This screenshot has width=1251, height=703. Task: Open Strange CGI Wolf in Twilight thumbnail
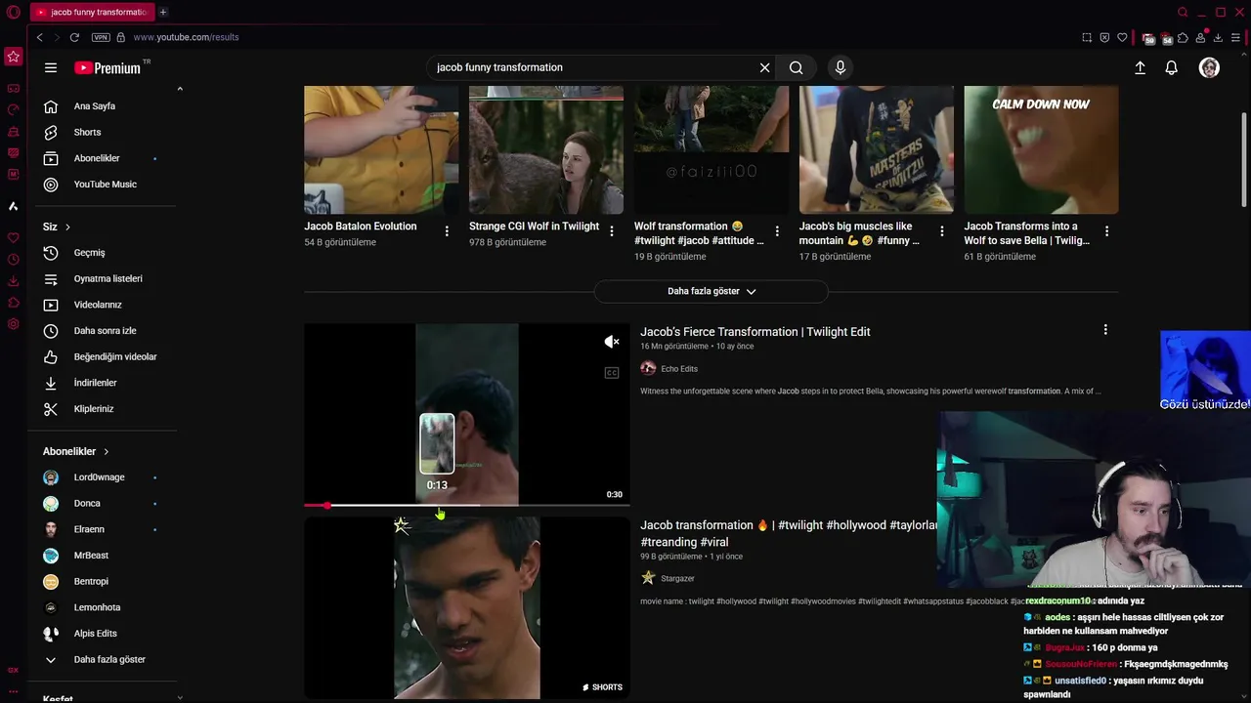546,149
